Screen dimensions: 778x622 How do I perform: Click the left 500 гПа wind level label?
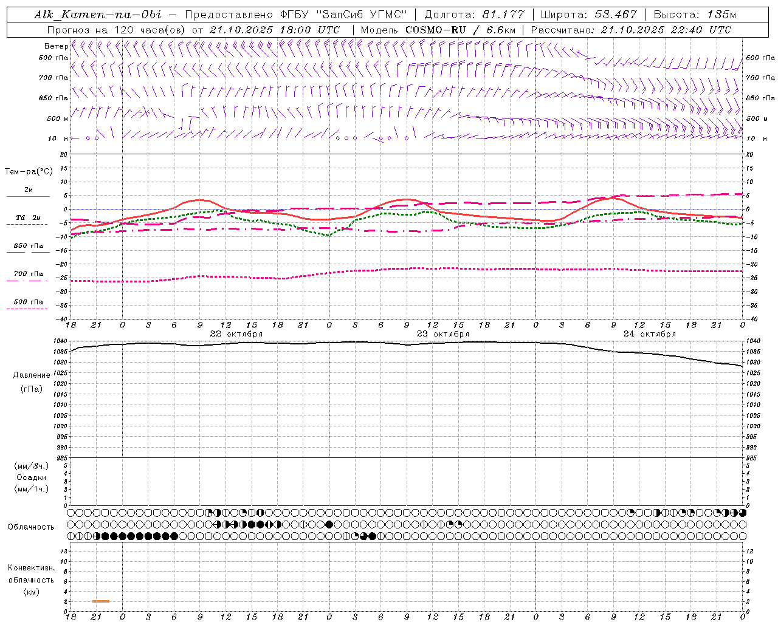click(x=53, y=58)
